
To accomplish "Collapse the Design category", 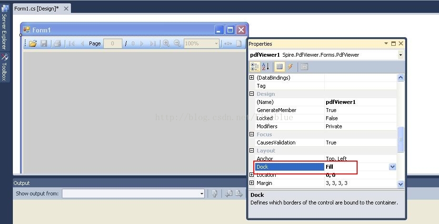I will [x=252, y=94].
